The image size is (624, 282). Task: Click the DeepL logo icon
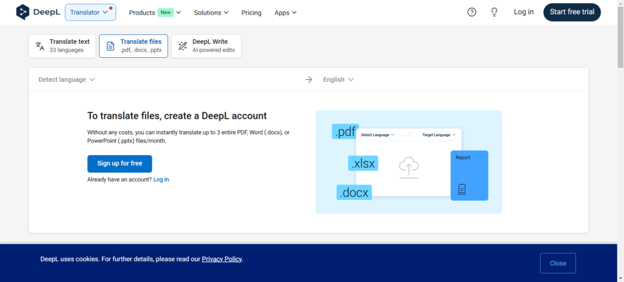pos(23,12)
